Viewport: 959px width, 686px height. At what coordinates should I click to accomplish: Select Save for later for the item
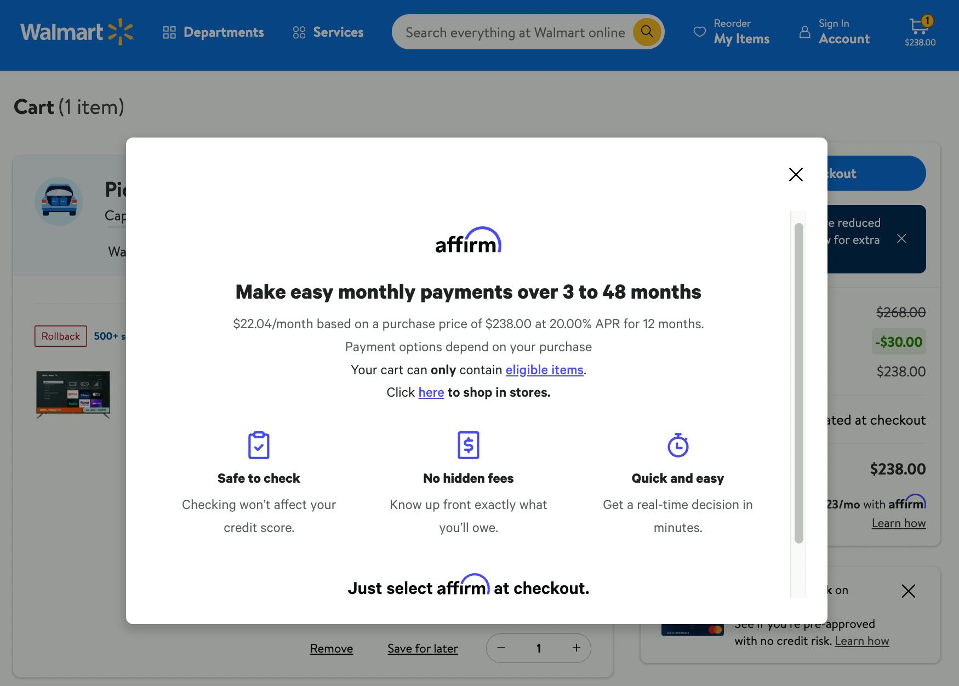click(x=423, y=648)
